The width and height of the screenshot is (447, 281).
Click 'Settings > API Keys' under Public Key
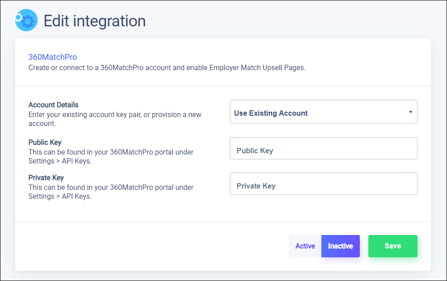[x=60, y=161]
